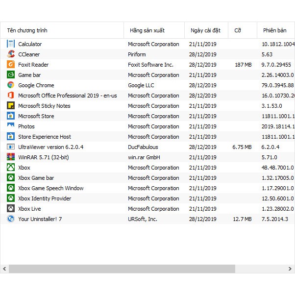Select the Foxit Reader icon
The image size is (295, 295).
click(11, 65)
